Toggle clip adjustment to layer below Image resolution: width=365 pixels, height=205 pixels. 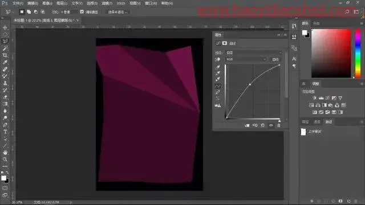(x=247, y=125)
